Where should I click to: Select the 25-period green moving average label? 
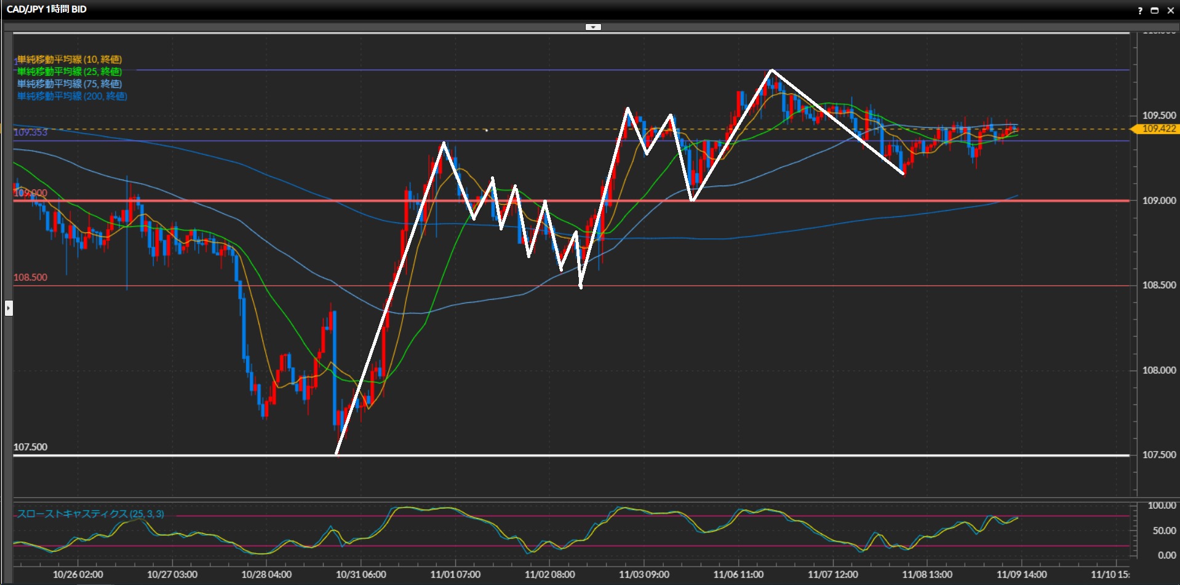(x=70, y=72)
